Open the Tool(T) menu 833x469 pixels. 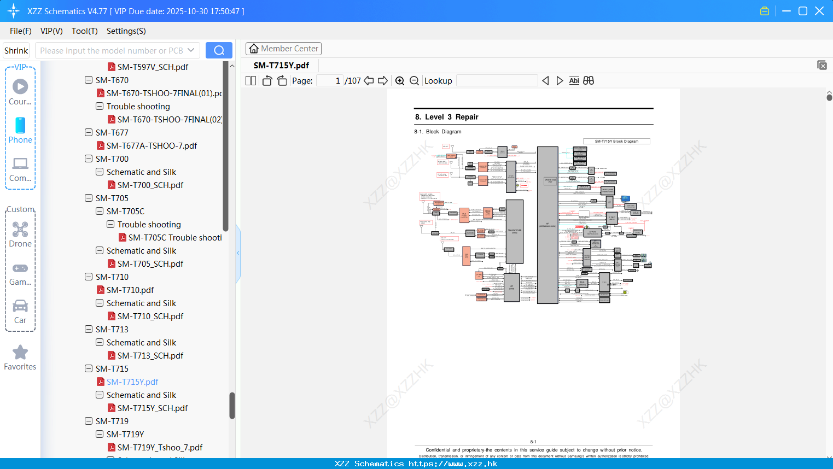85,31
